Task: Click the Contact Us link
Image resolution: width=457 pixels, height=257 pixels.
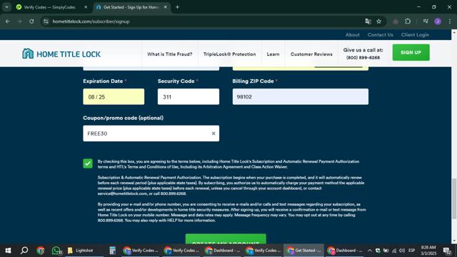Action: tap(380, 35)
